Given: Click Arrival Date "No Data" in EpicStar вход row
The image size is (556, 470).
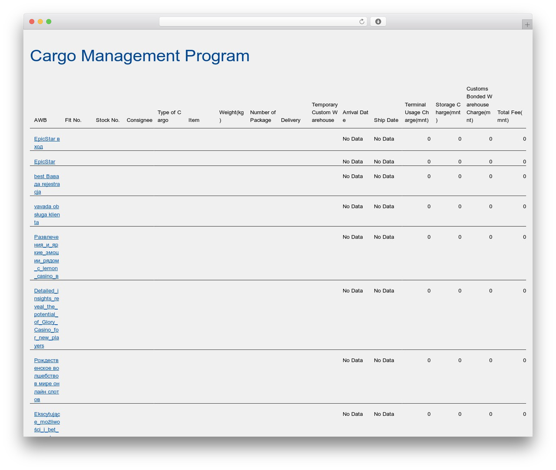Looking at the screenshot, I should point(353,139).
